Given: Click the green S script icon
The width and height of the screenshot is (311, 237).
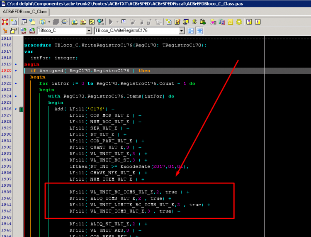Looking at the screenshot, I should 194,22.
